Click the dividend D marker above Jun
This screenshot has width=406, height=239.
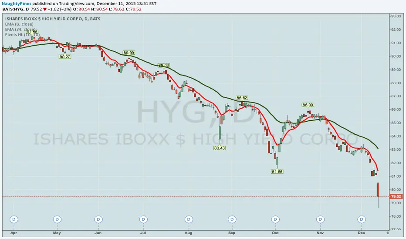(x=98, y=219)
